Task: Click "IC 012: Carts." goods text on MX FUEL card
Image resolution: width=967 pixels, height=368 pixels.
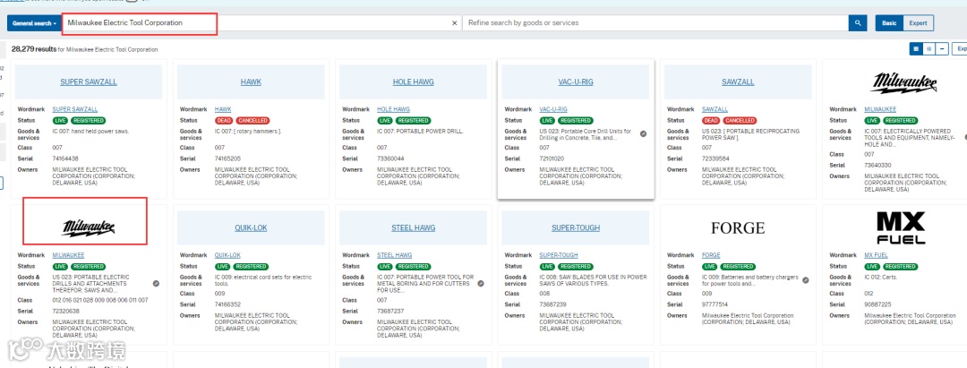Action: [x=879, y=277]
